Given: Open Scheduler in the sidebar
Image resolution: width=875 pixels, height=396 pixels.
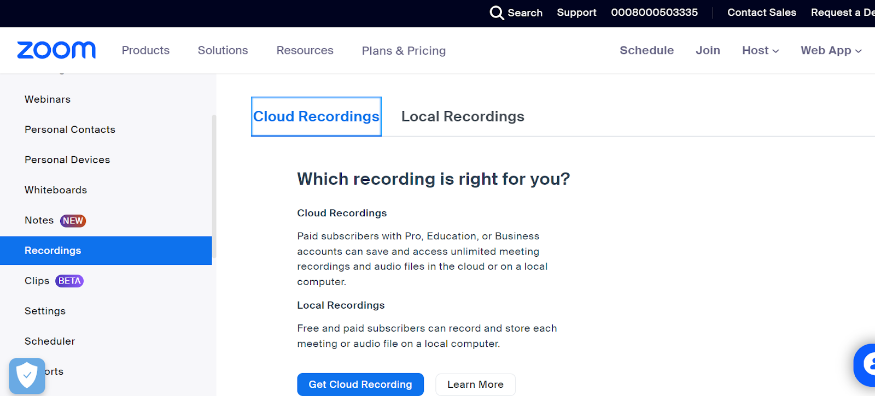Looking at the screenshot, I should pos(50,341).
